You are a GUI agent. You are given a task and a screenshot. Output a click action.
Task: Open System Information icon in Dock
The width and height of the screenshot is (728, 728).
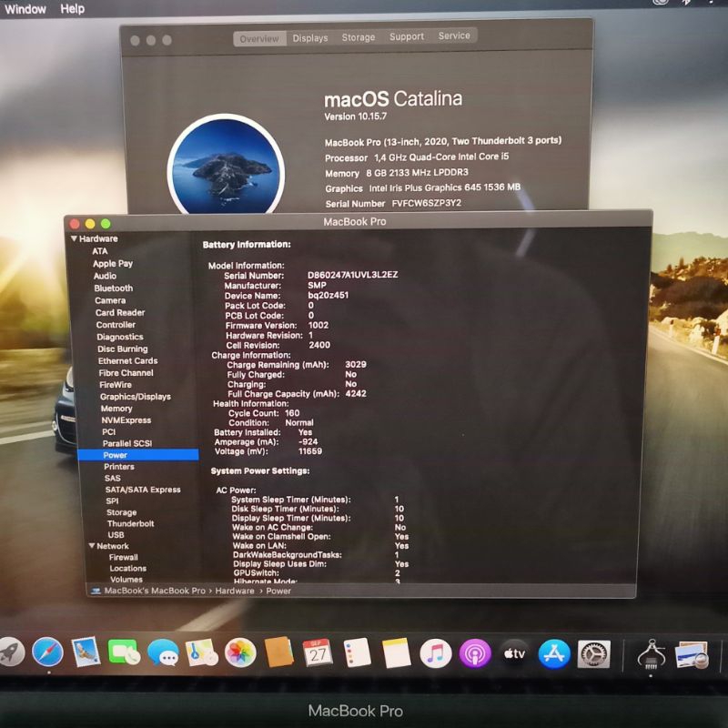651,653
